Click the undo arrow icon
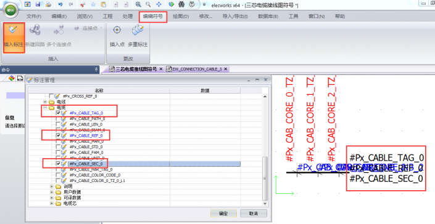 [x=60, y=4]
